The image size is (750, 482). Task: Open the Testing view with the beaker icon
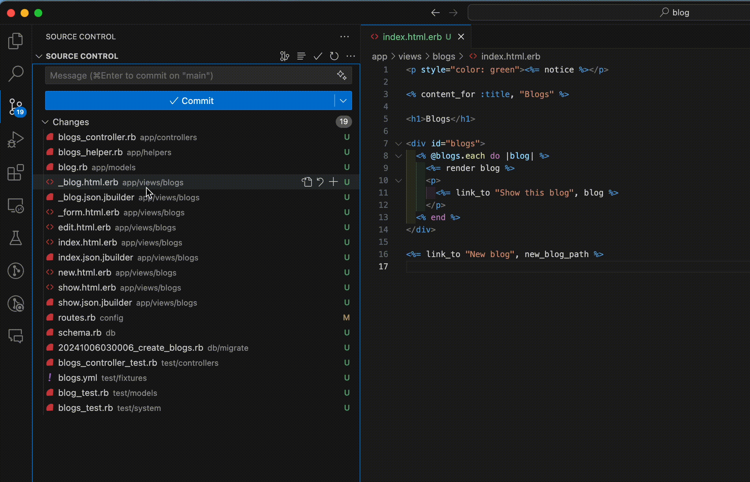point(15,238)
